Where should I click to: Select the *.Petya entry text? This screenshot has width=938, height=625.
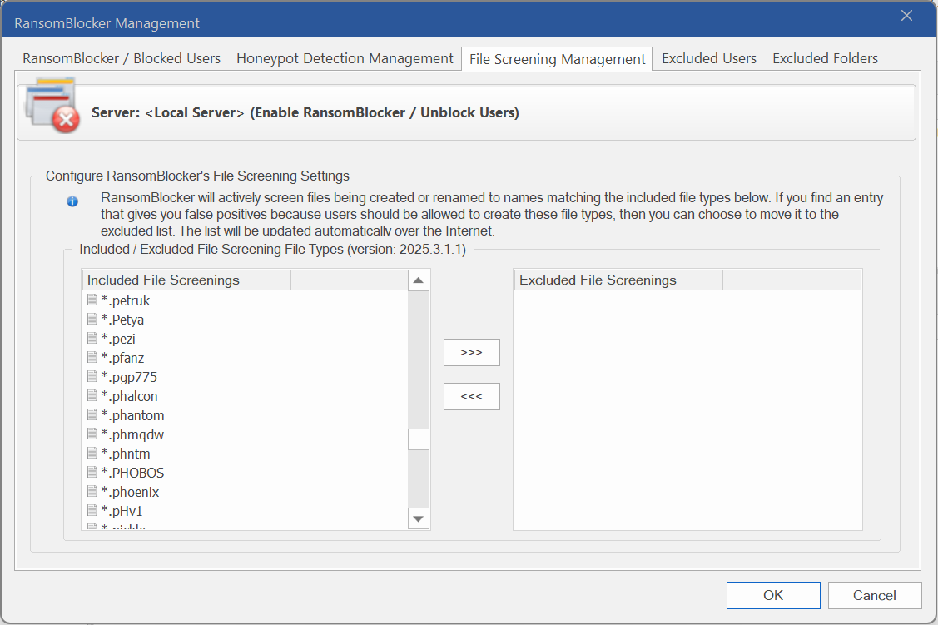(122, 320)
